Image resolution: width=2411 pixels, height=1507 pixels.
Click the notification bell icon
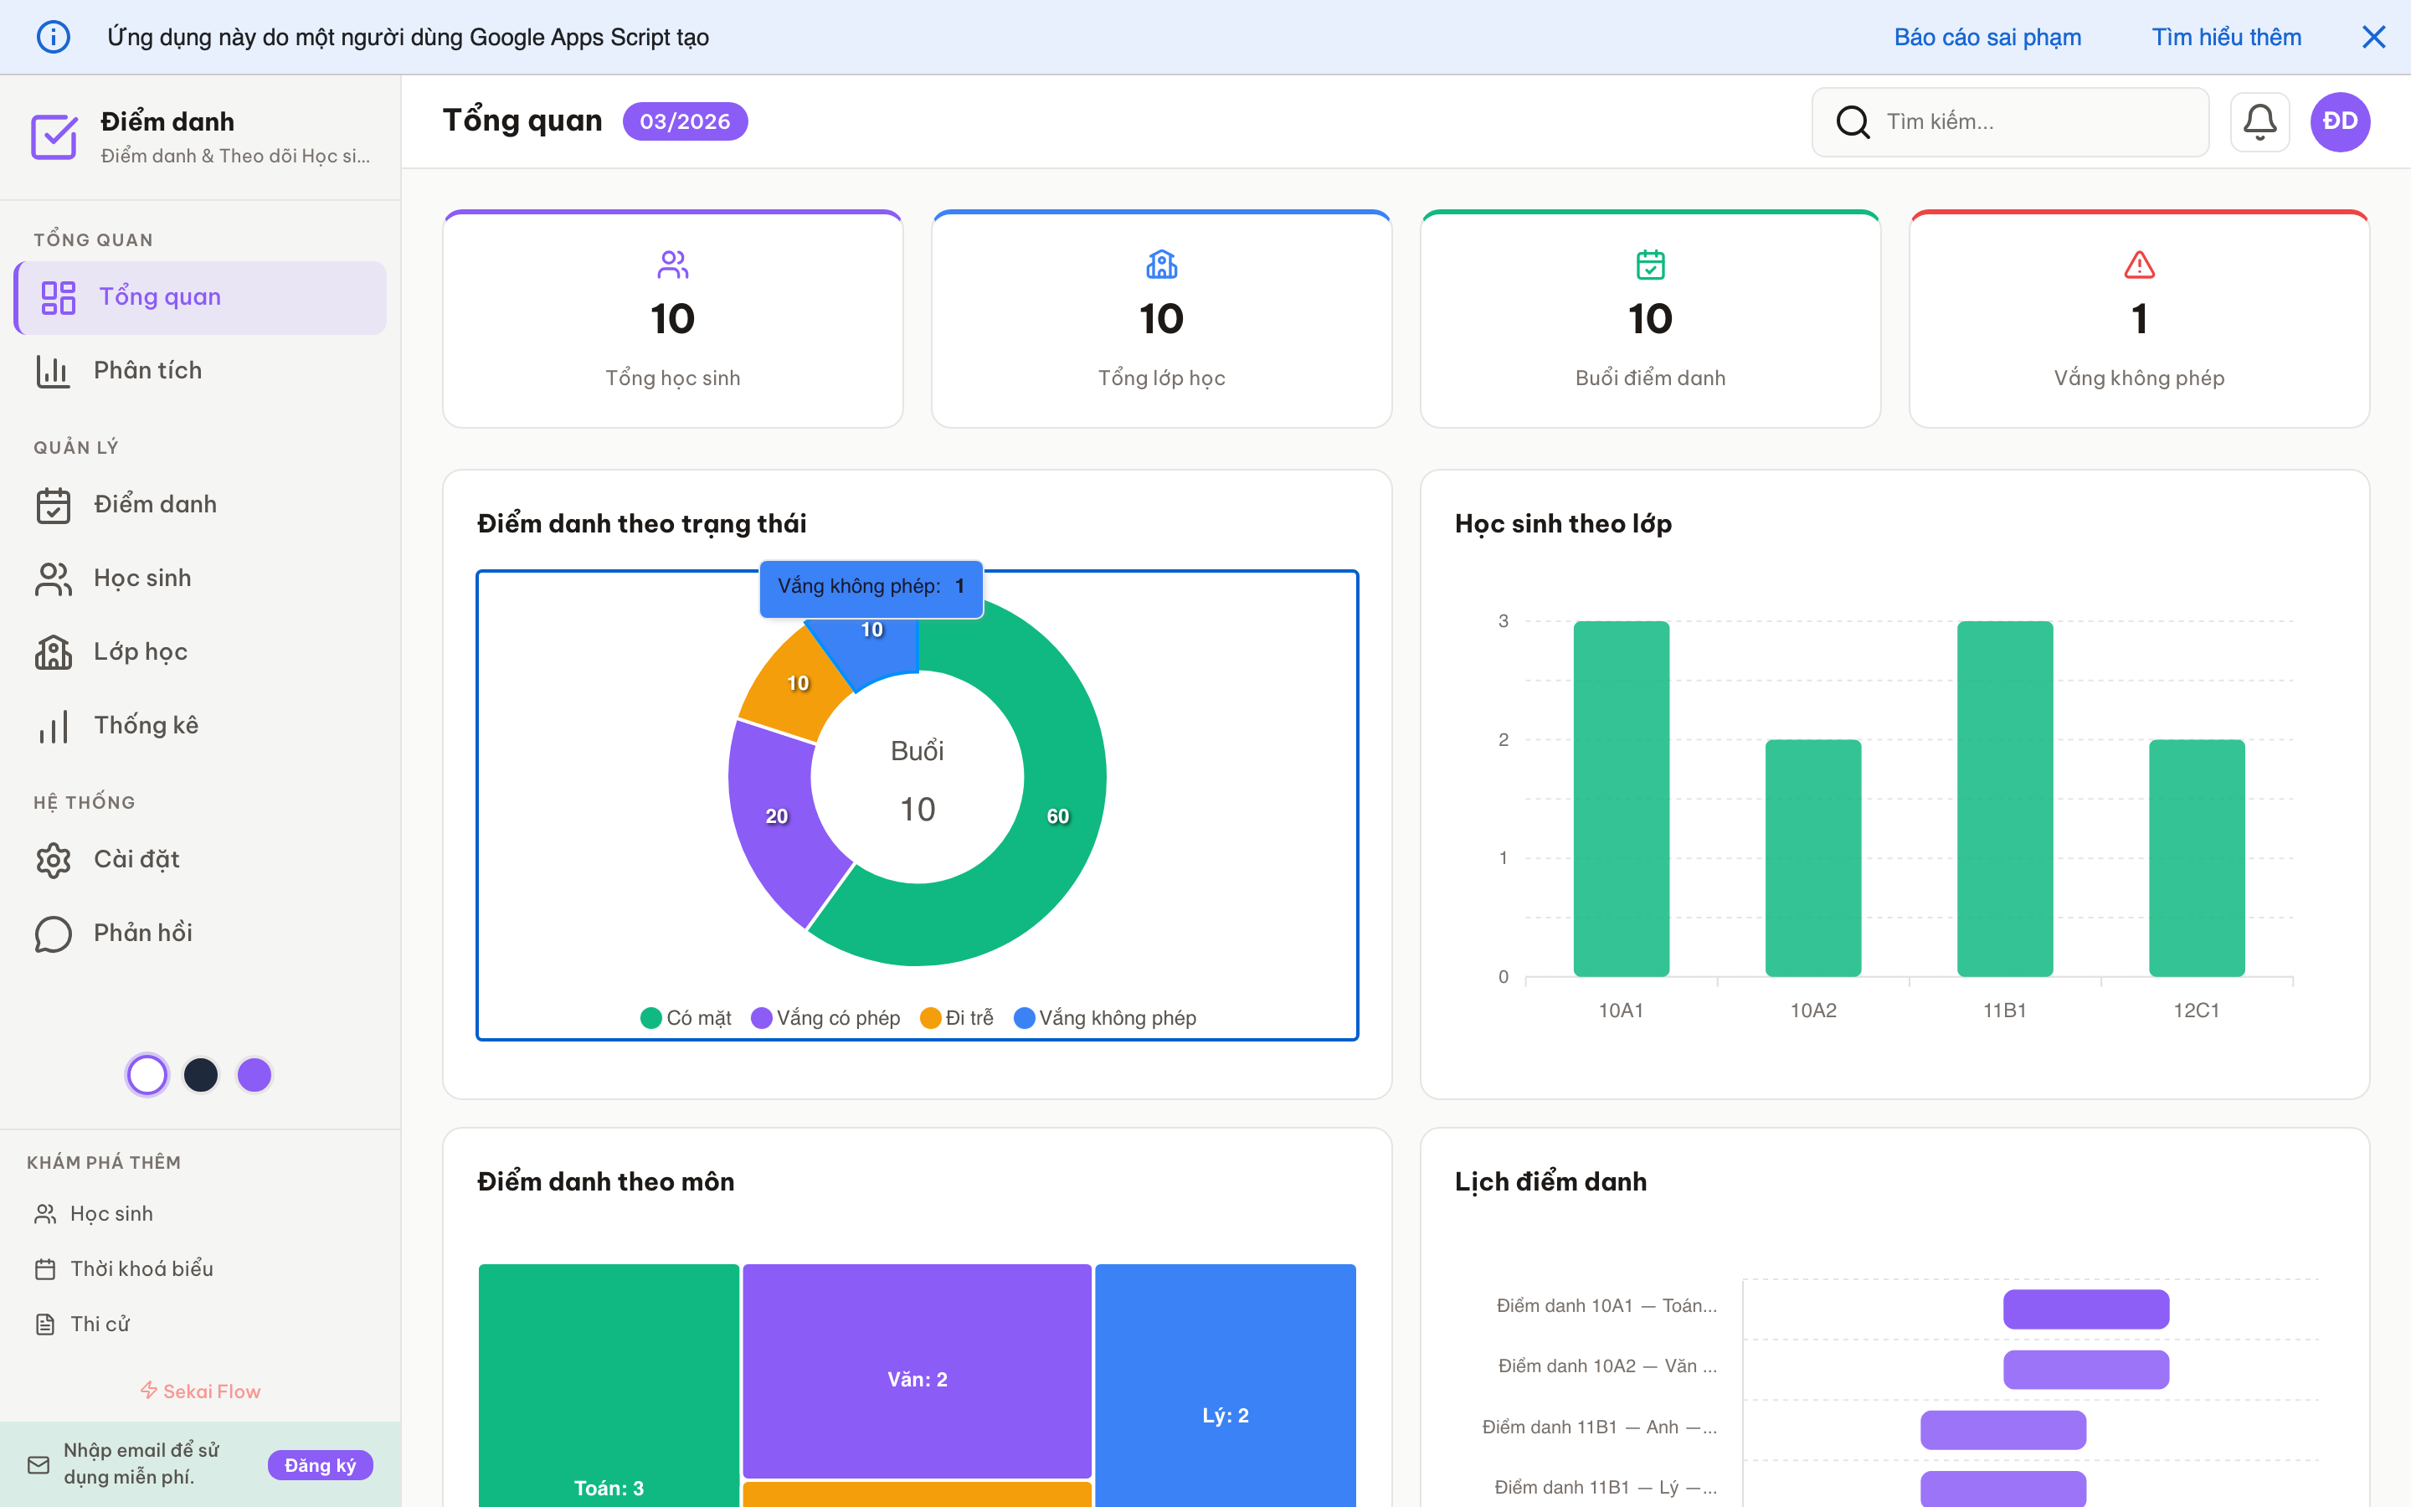point(2259,121)
